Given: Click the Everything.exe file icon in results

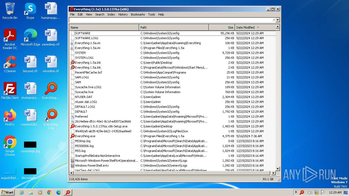Looking at the screenshot, I should pos(73,136).
